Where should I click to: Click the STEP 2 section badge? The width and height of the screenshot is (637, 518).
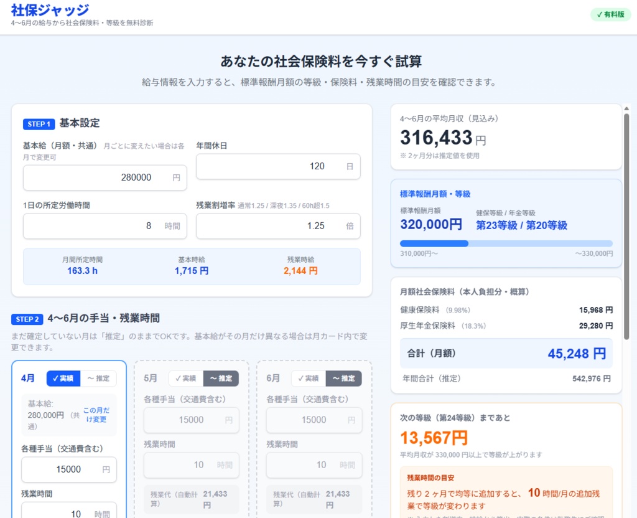click(27, 319)
